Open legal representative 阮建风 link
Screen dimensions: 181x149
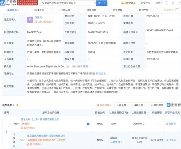pyautogui.click(x=38, y=18)
